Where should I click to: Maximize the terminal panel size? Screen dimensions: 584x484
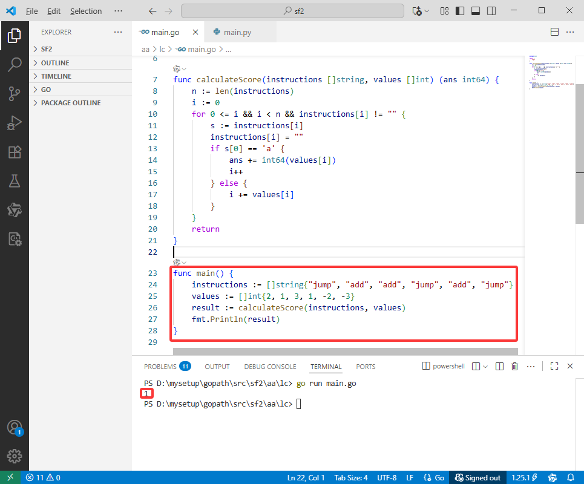coord(554,367)
